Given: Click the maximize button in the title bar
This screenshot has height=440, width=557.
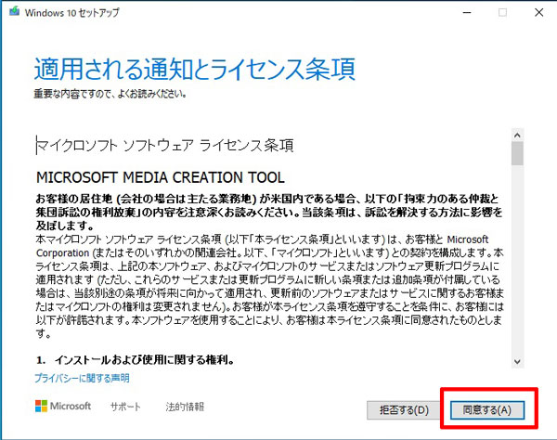Looking at the screenshot, I should [502, 12].
